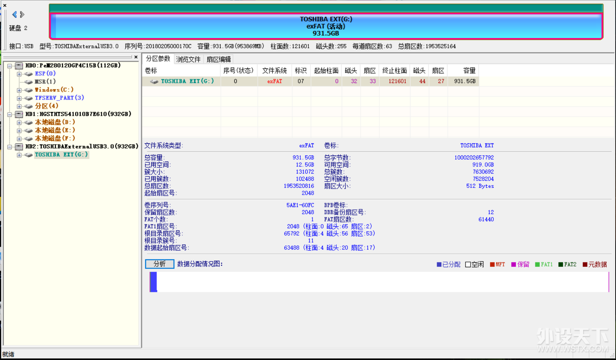Click the partition icon in the 卷标 table row
The width and height of the screenshot is (616, 360).
coord(154,81)
